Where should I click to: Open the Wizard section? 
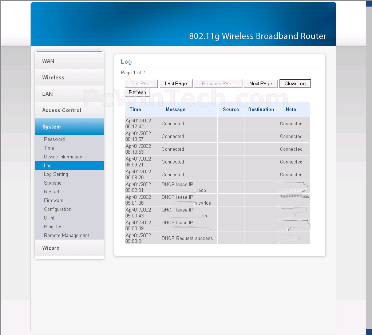51,248
